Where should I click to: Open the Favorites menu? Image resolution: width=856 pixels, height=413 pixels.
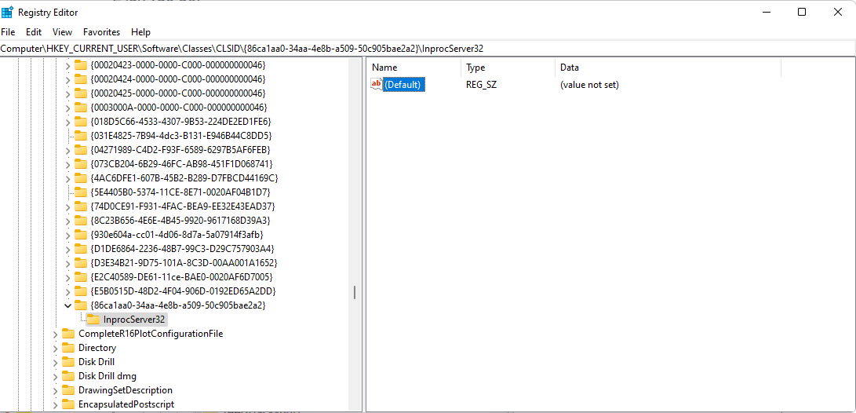(101, 32)
